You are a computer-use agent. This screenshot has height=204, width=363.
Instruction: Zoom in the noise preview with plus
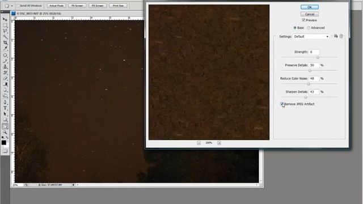click(219, 143)
